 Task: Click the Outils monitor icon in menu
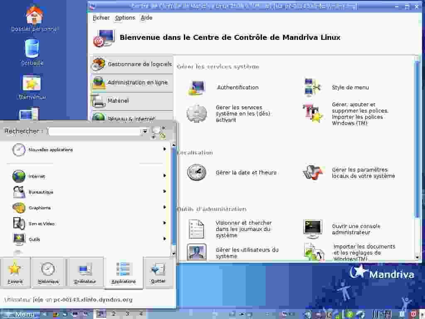pos(19,239)
